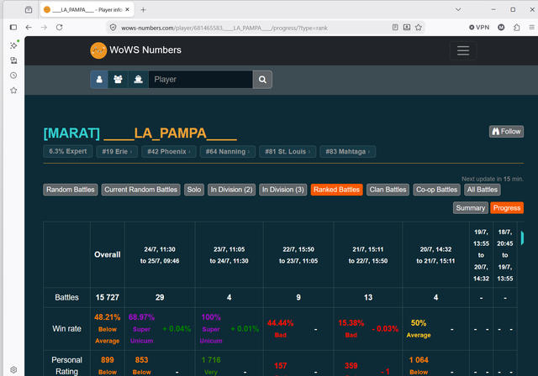Image resolution: width=538 pixels, height=376 pixels.
Task: Click the browser forward arrow
Action: coord(44,28)
